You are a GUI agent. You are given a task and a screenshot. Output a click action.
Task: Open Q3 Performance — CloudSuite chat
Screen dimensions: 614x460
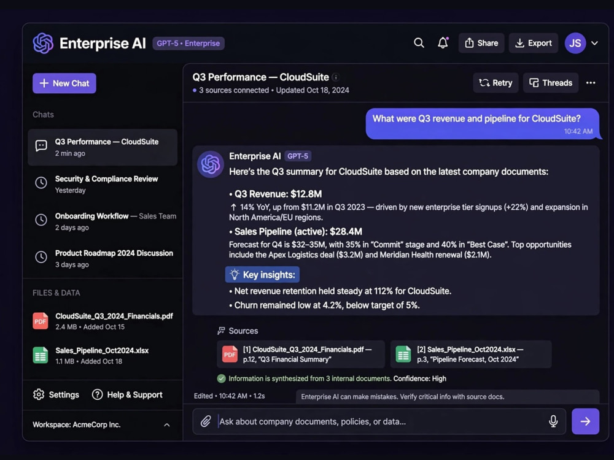[103, 147]
